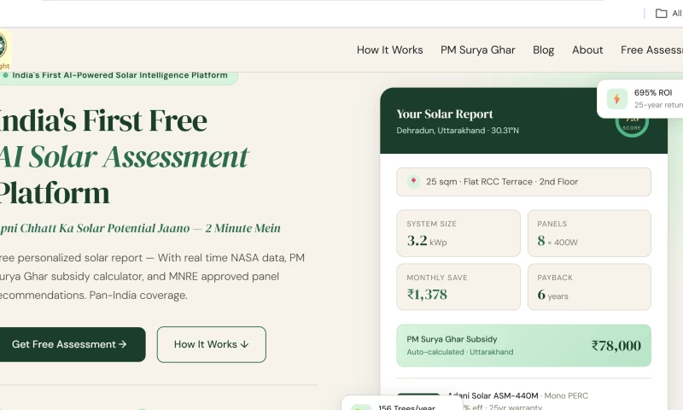Screen dimensions: 683x410
Task: Open the How It Works nav link
Action: click(x=389, y=50)
